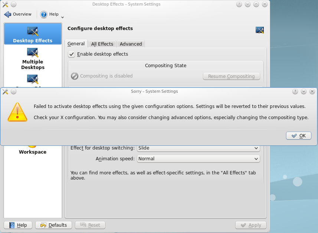The height and width of the screenshot is (233, 318).
Task: Open the Animation speed dropdown
Action: [x=198, y=159]
